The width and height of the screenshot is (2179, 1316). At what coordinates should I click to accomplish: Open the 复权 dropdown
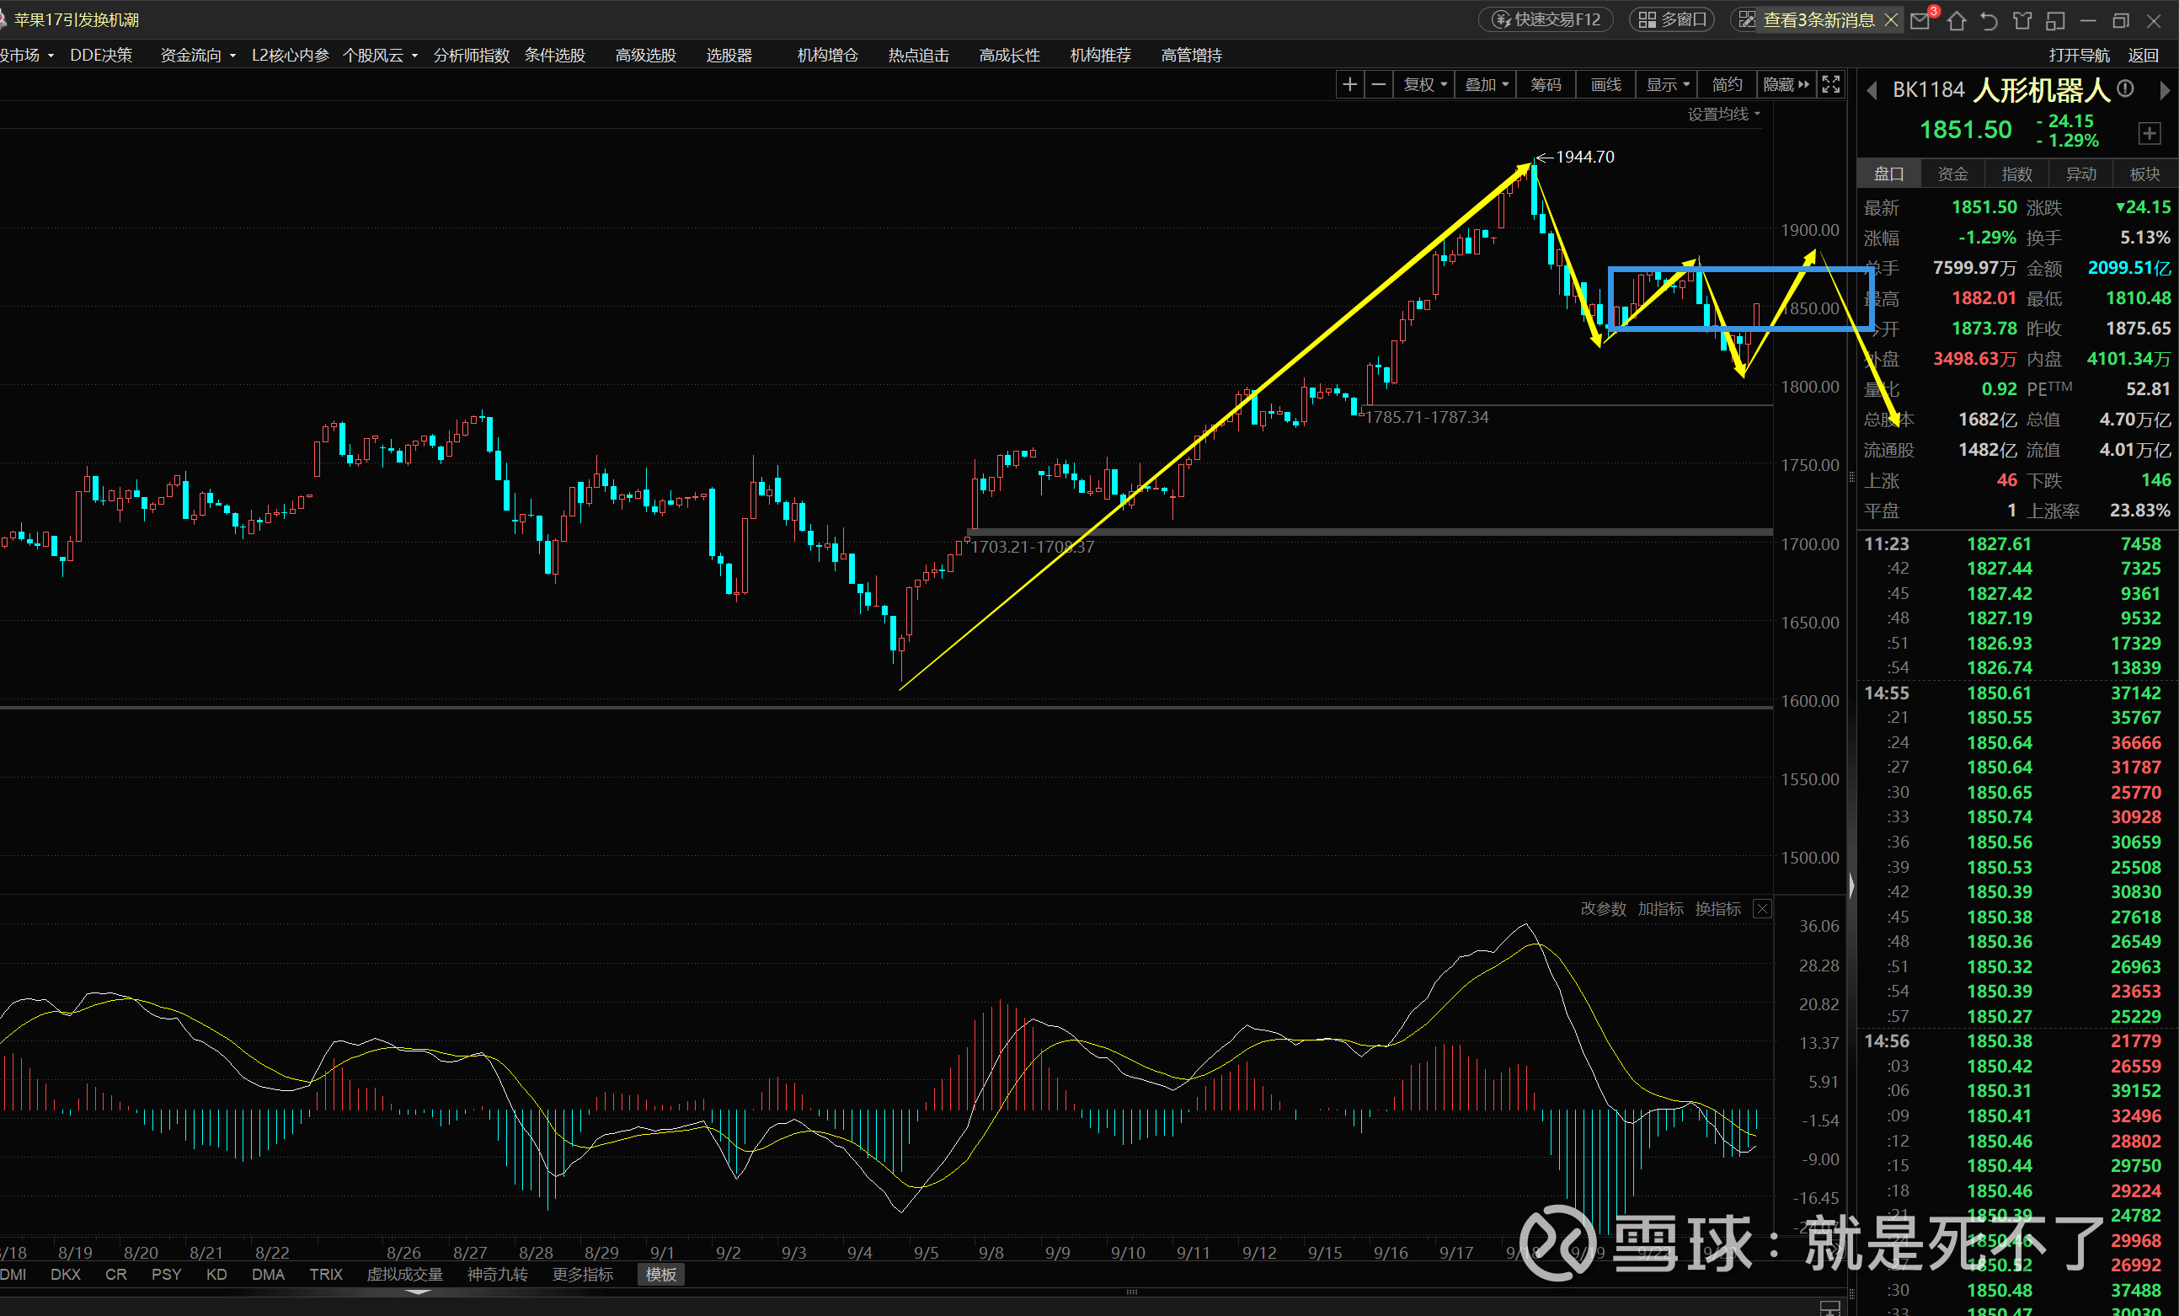[x=1424, y=85]
